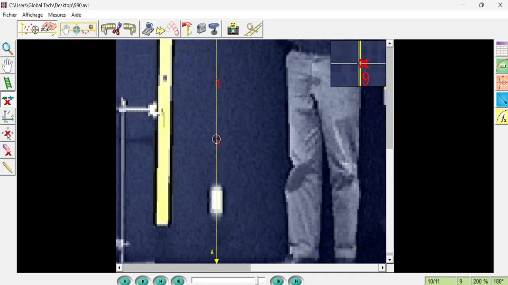Select the hand and globe graph toolbar button
The height and width of the screenshot is (285, 508).
tap(78, 29)
